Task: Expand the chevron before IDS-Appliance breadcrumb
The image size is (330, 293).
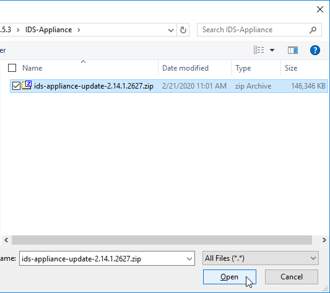Action: [18, 30]
